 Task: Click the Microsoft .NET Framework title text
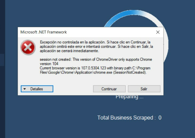(44, 32)
